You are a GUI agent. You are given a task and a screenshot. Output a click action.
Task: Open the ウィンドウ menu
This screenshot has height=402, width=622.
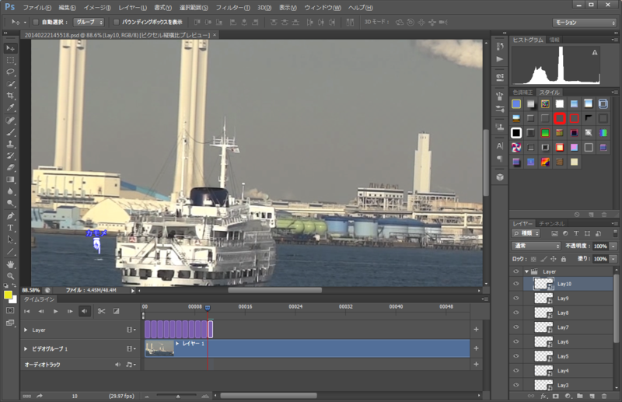323,8
